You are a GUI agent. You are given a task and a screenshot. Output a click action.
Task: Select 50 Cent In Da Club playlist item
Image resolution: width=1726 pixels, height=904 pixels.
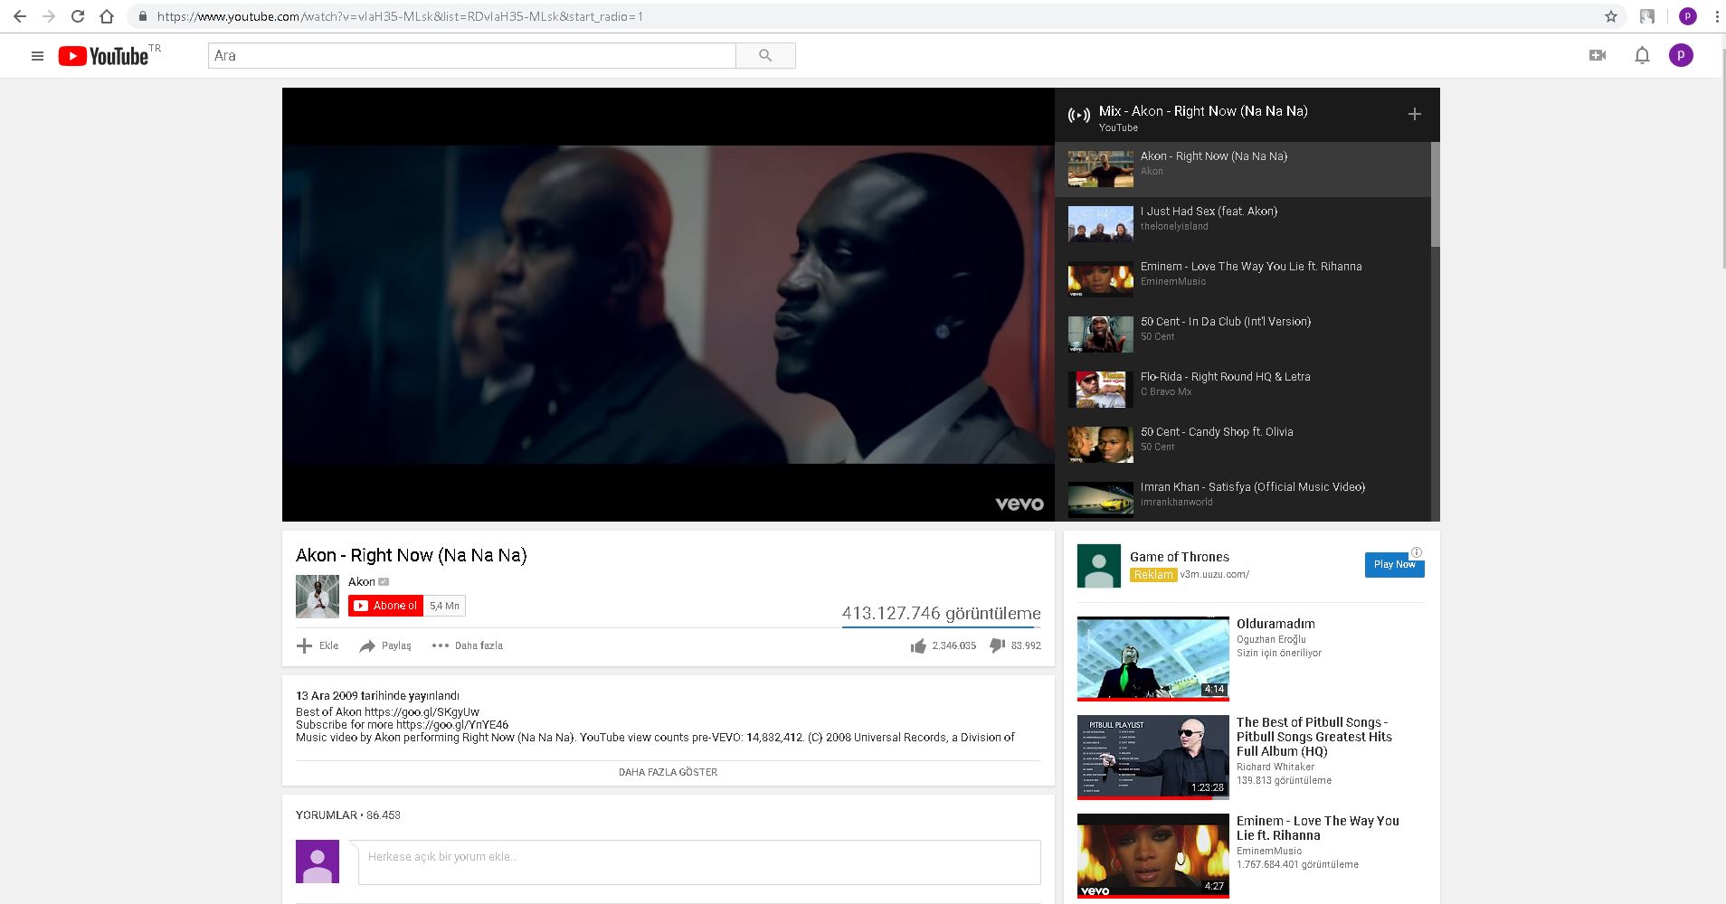pos(1243,334)
